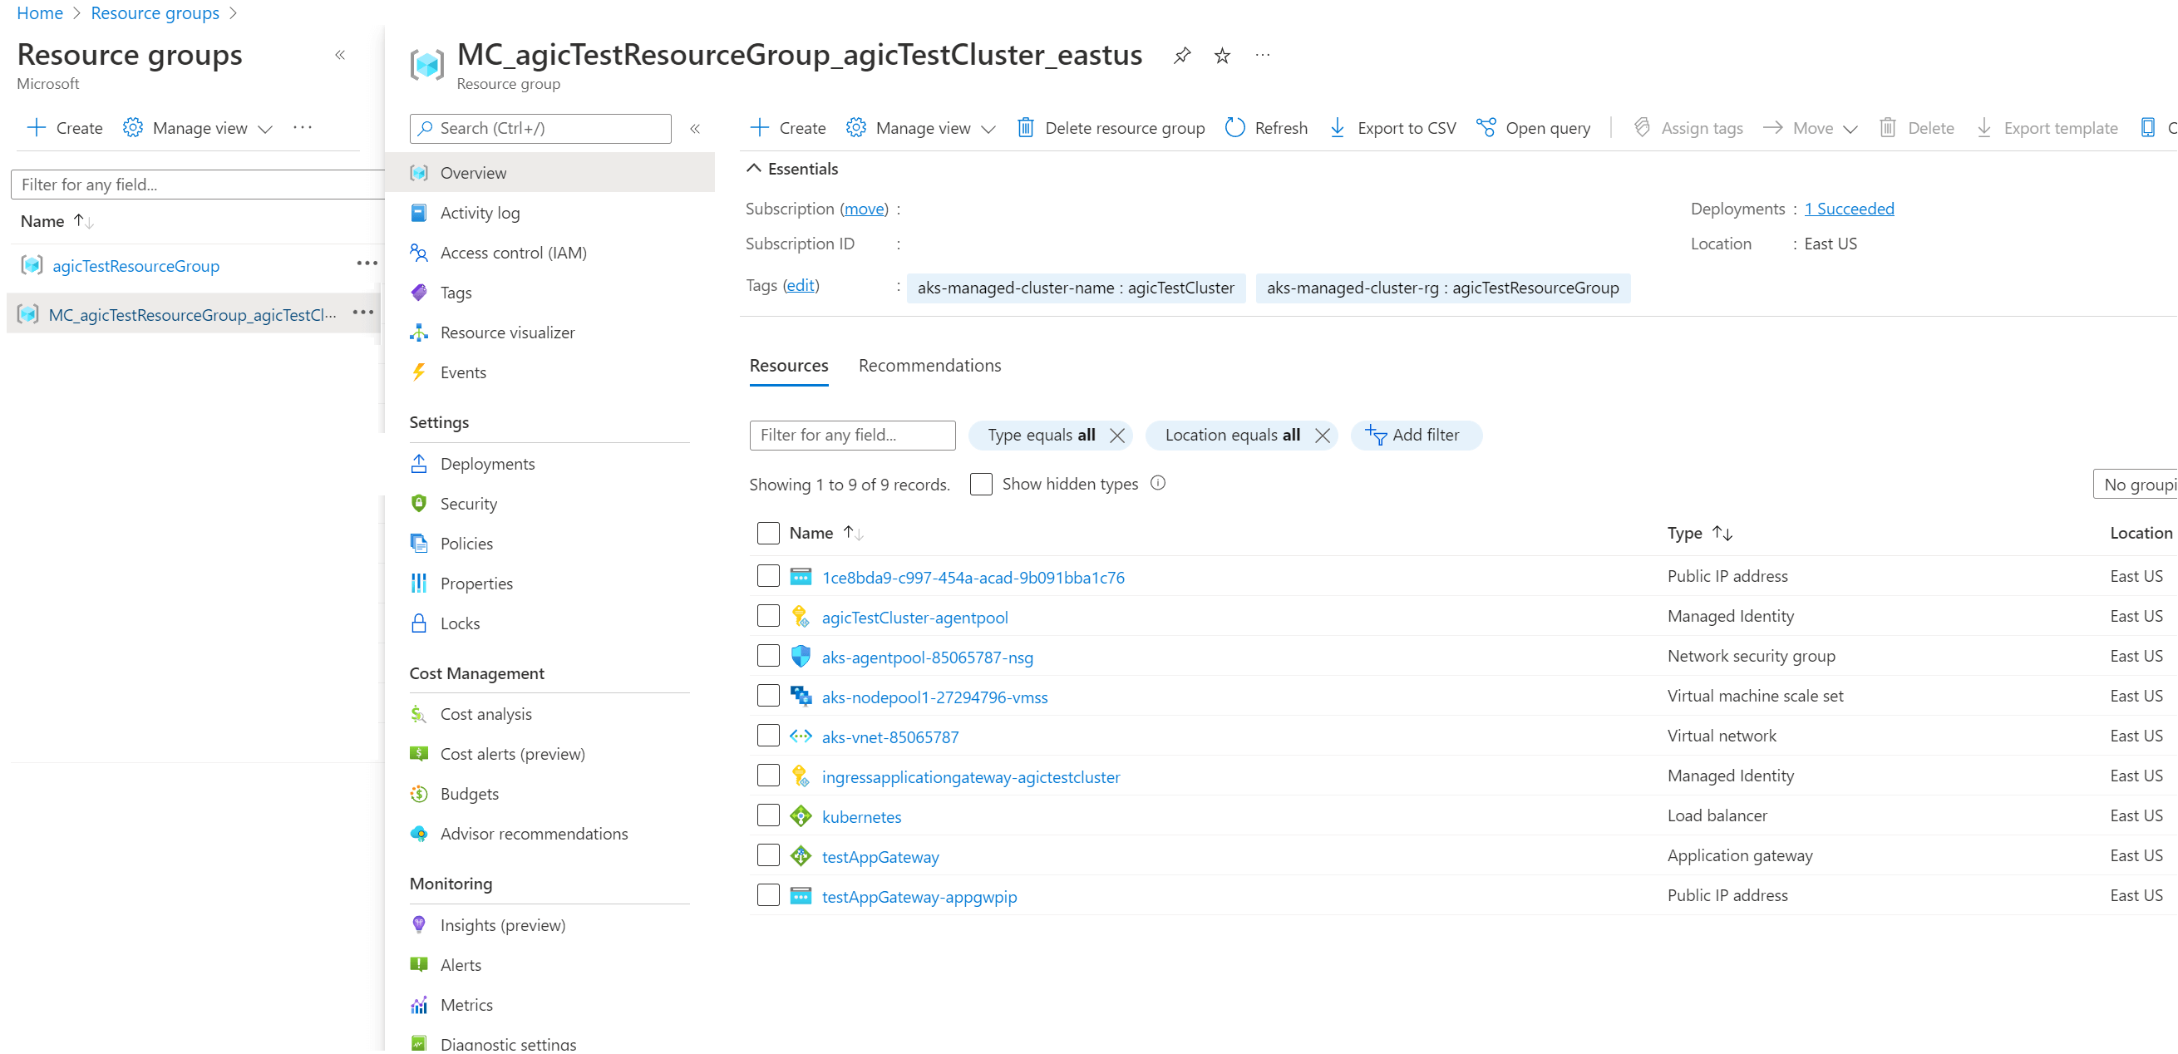The width and height of the screenshot is (2178, 1054).
Task: Open the Activity log
Action: [x=480, y=212]
